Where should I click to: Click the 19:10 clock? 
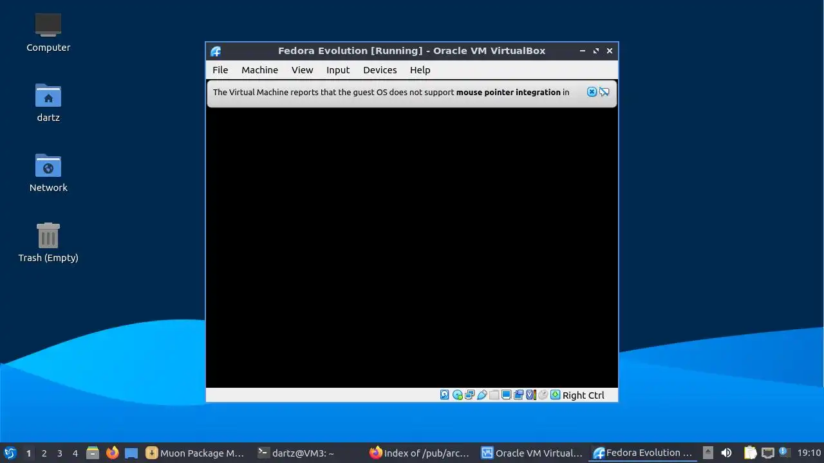(x=809, y=453)
